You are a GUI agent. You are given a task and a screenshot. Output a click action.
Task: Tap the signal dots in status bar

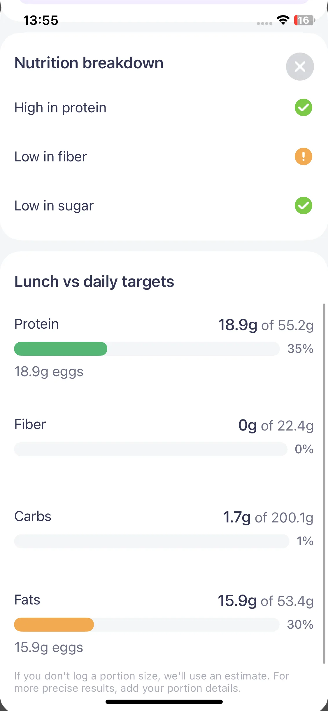(264, 23)
